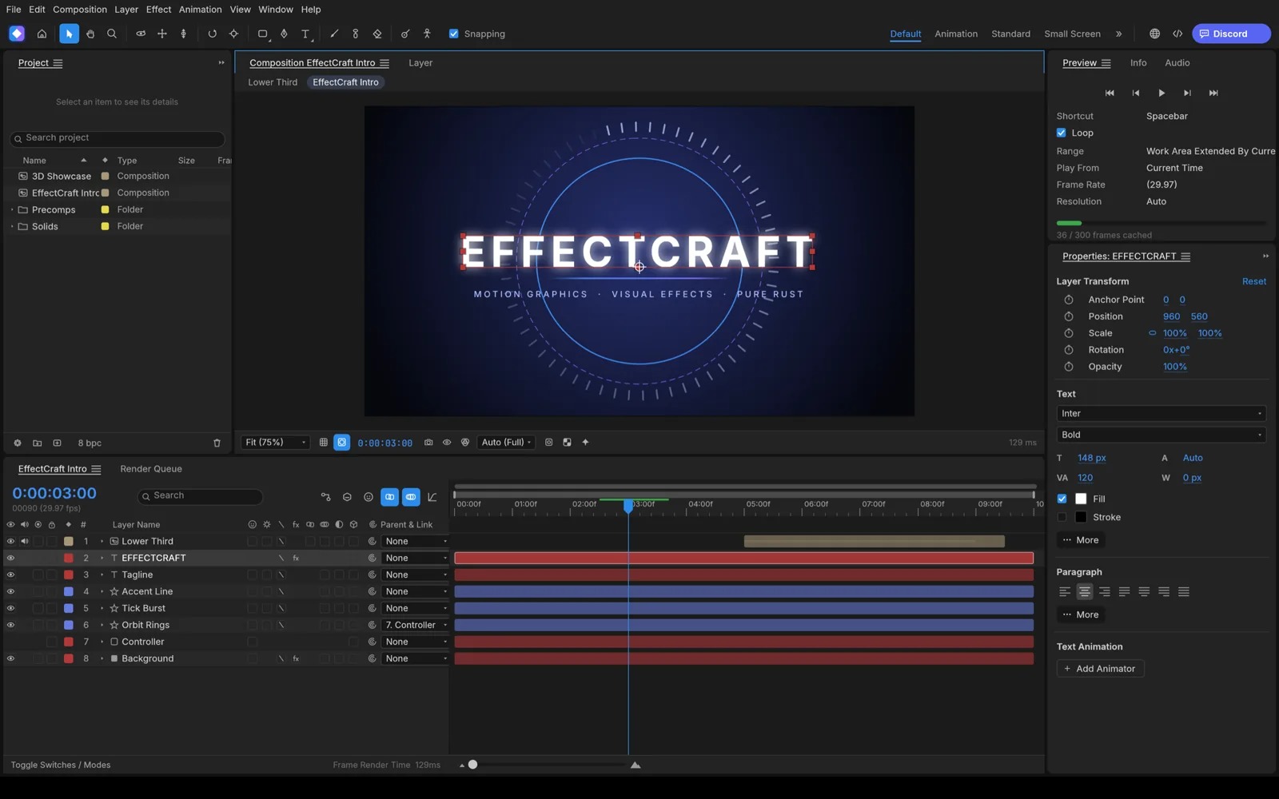Viewport: 1279px width, 799px height.
Task: Click the Search project field
Action: (118, 138)
